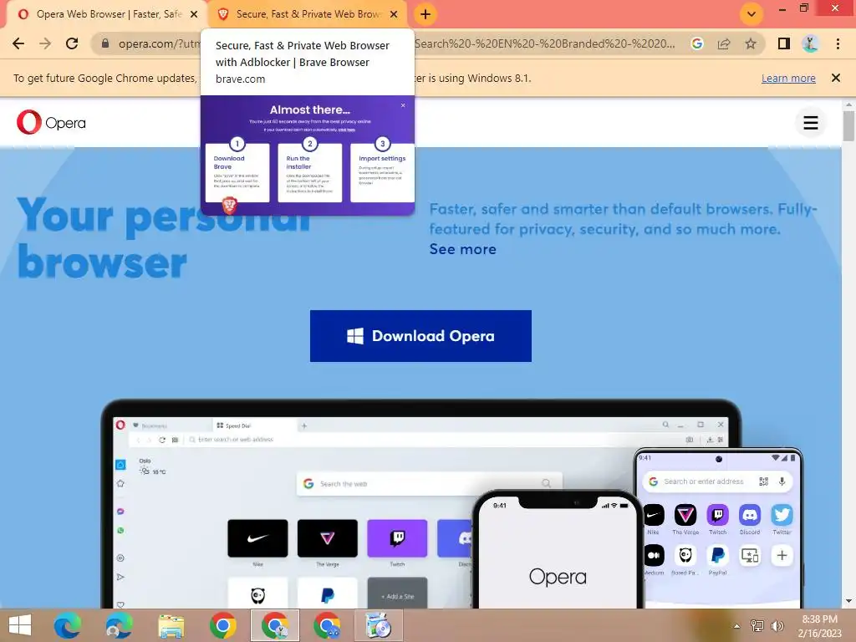Click the Twitch tile in the laptop mockup
This screenshot has height=642, width=856.
point(397,538)
